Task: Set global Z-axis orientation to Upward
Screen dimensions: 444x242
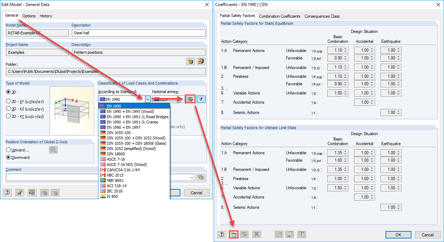Action: click(x=9, y=149)
